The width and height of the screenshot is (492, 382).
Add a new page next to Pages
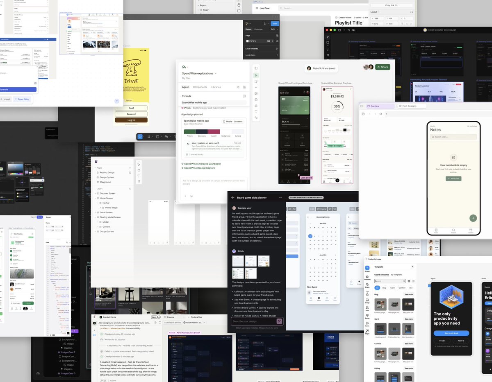tap(130, 168)
